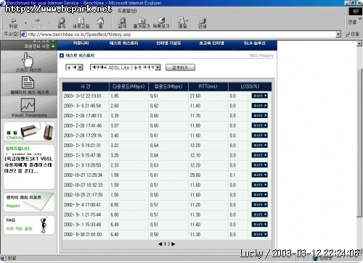Open the SLA solution nav tab
363x263 pixels.
pyautogui.click(x=254, y=43)
